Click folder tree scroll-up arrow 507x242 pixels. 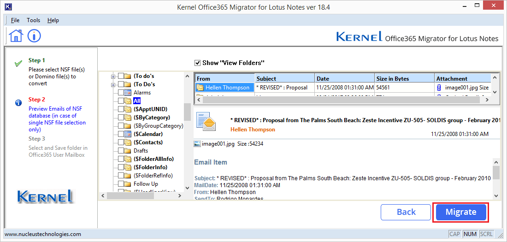187,76
